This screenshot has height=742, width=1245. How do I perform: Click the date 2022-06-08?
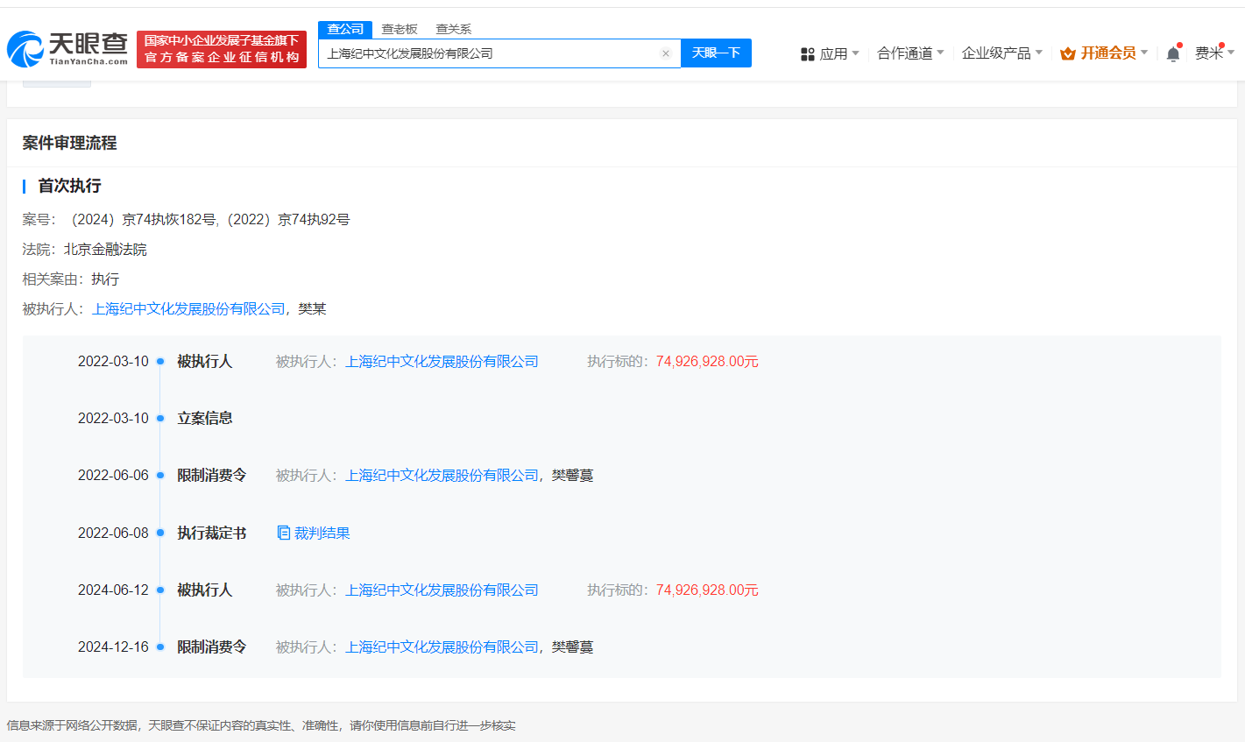pos(113,533)
